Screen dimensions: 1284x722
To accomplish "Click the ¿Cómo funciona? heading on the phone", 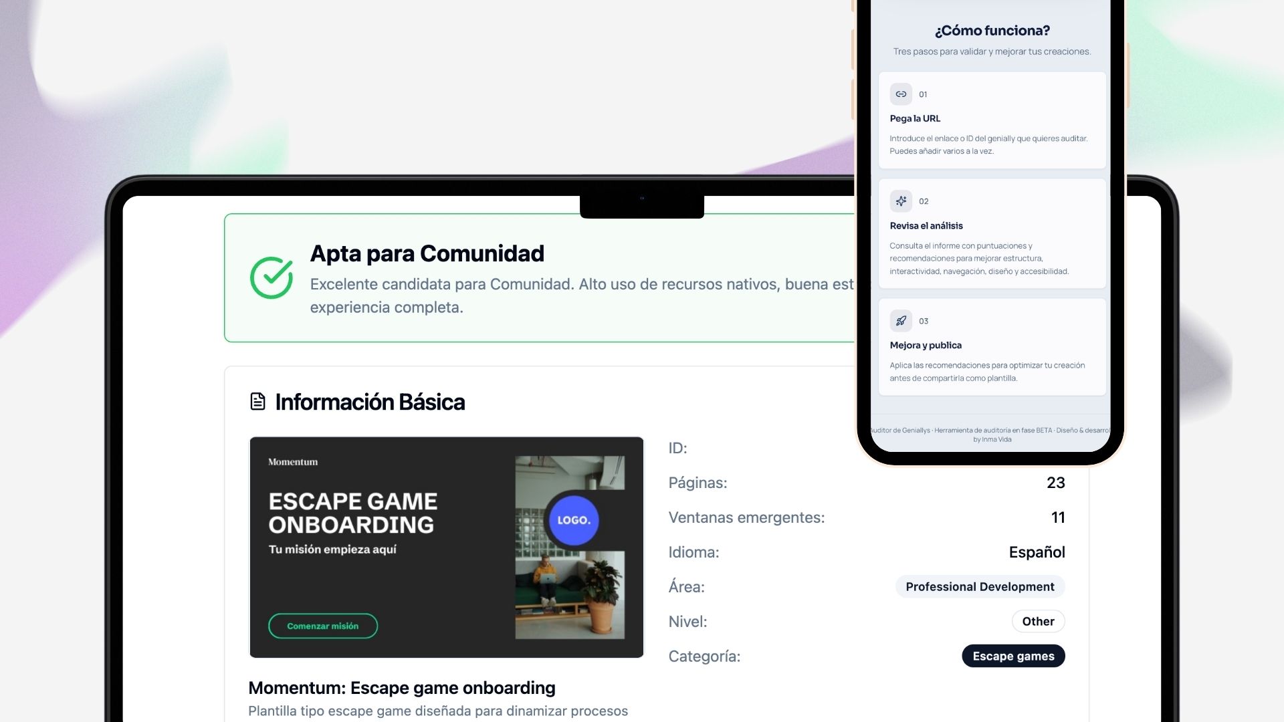I will (992, 30).
